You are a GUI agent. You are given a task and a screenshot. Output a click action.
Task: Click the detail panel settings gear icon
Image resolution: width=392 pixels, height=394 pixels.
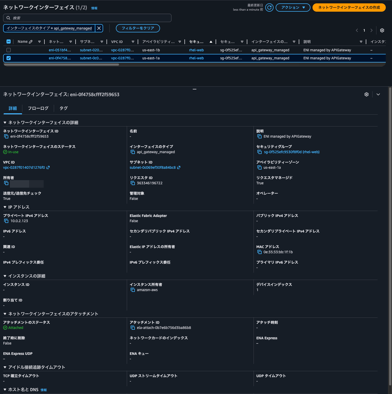(366, 94)
